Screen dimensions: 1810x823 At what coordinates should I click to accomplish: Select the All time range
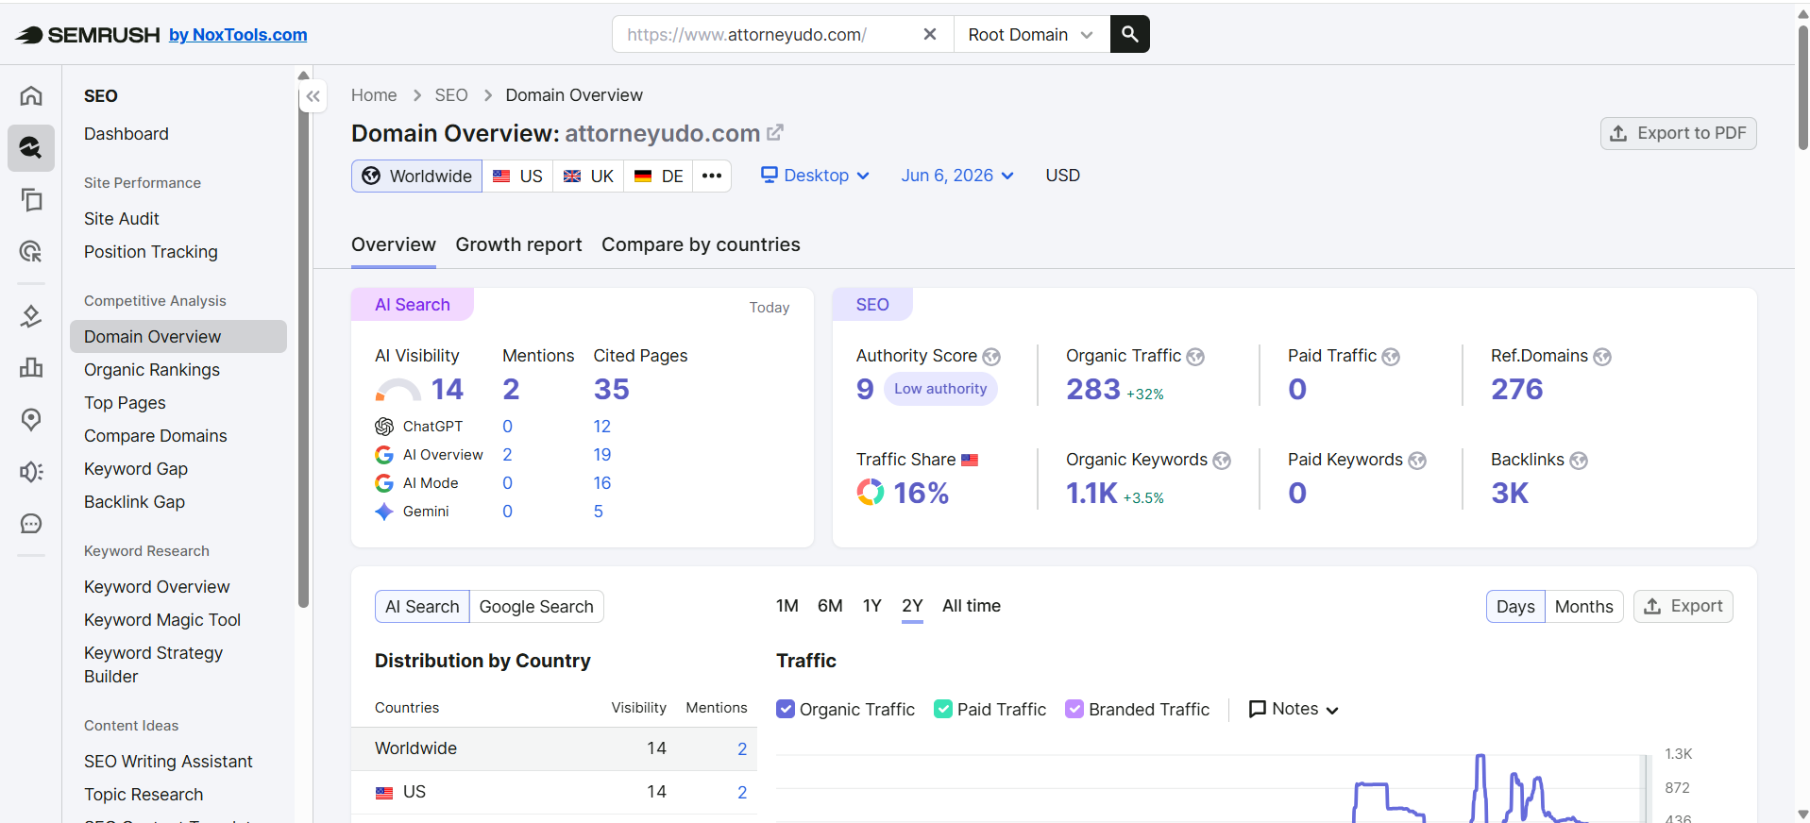[x=972, y=606]
